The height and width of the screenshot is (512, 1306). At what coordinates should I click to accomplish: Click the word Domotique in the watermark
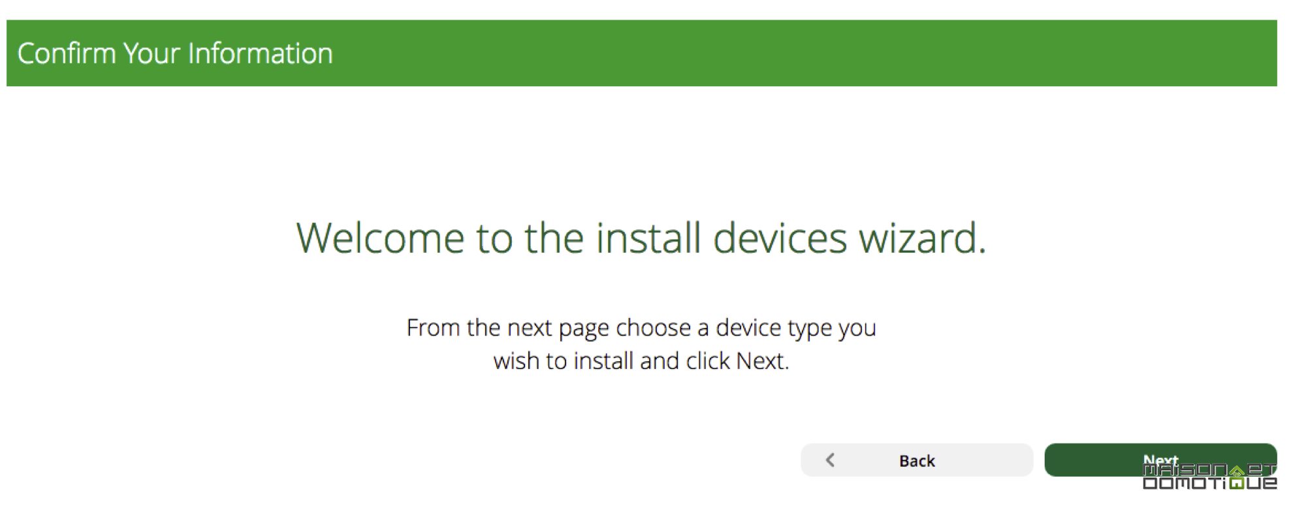1209,483
